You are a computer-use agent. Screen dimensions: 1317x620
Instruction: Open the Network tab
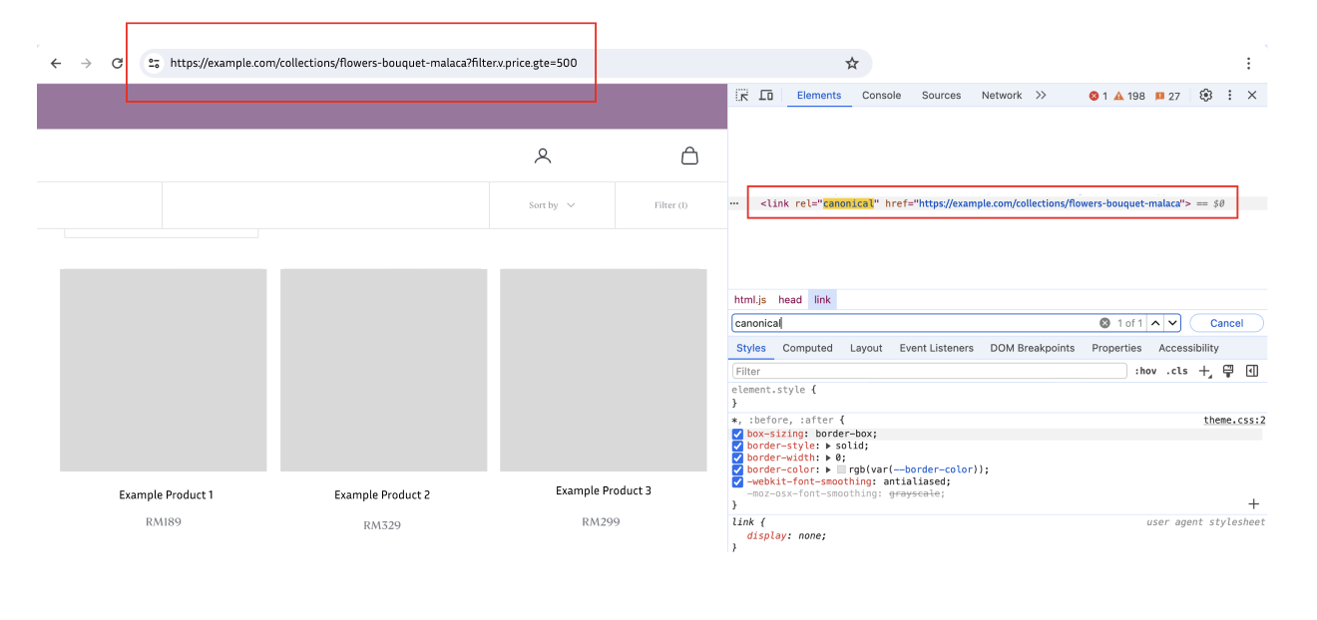tap(1001, 96)
